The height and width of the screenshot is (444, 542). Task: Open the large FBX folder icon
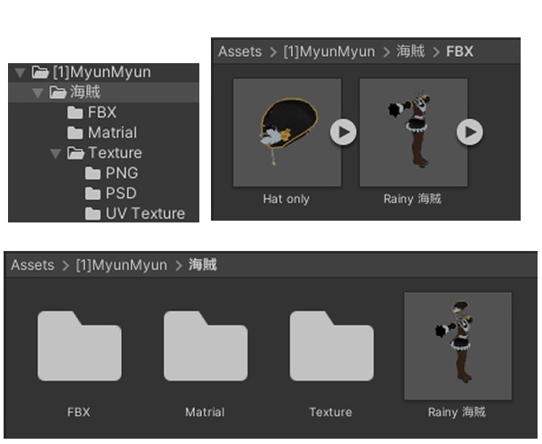pyautogui.click(x=79, y=346)
